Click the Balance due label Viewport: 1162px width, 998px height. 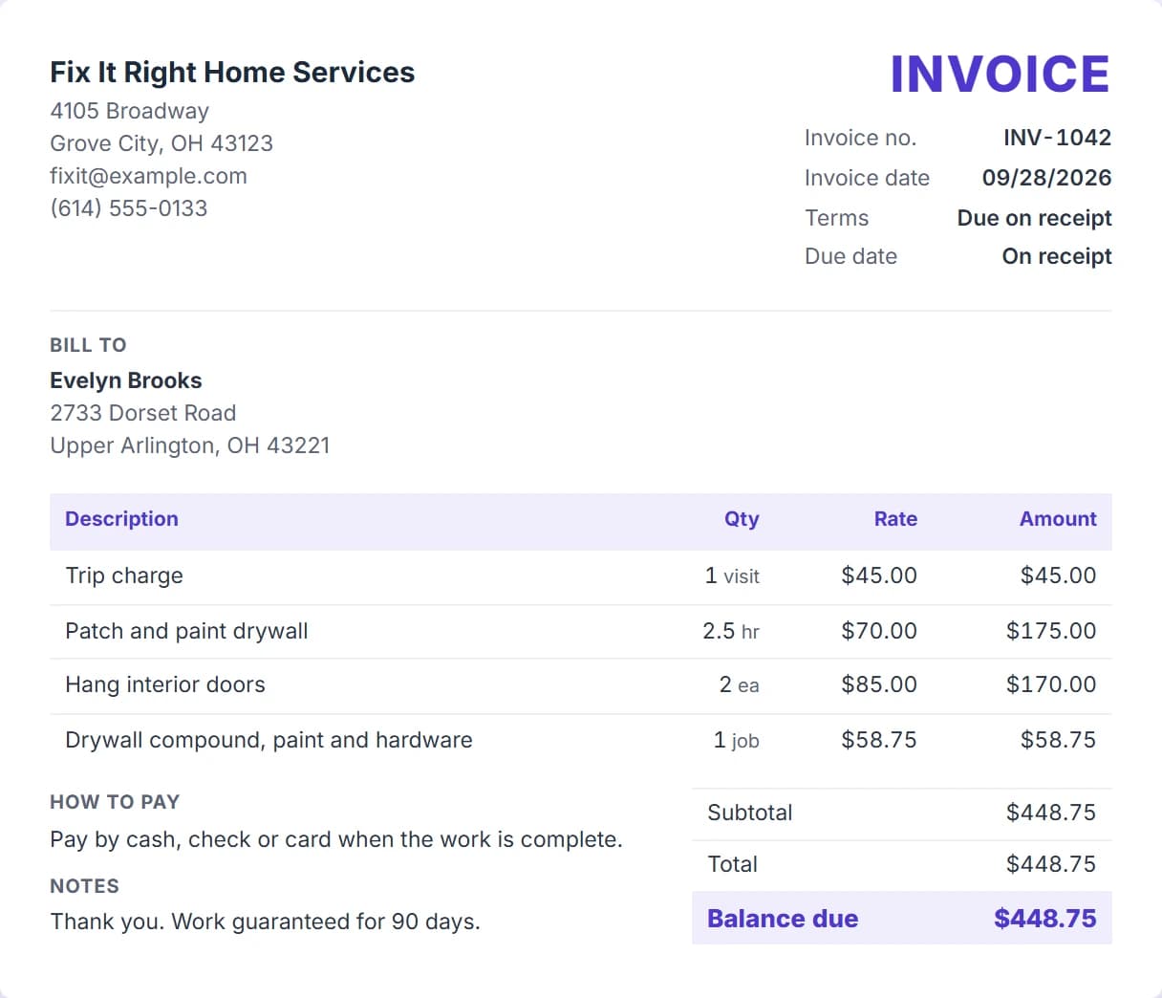(783, 919)
